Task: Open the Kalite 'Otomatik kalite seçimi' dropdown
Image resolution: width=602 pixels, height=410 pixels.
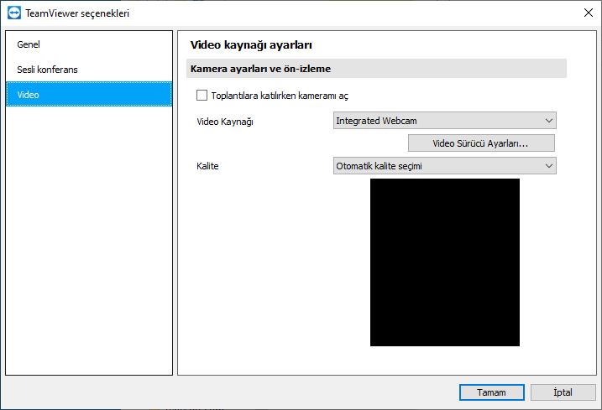Action: pos(445,166)
